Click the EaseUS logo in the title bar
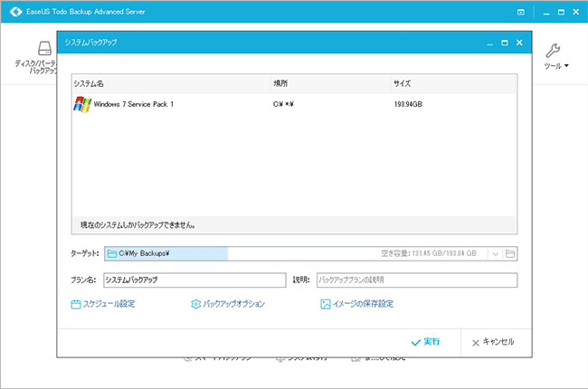 [15, 12]
